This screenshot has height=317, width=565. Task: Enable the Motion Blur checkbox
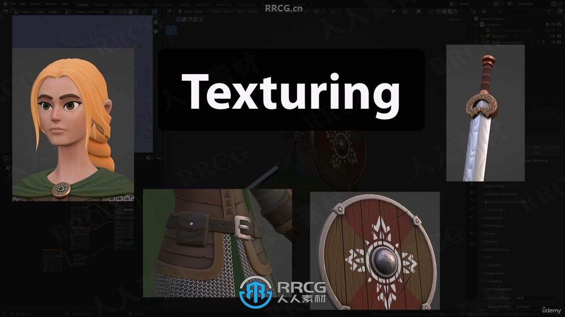point(486,210)
